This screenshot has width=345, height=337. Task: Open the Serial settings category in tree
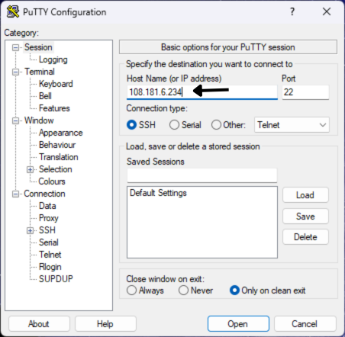(49, 242)
